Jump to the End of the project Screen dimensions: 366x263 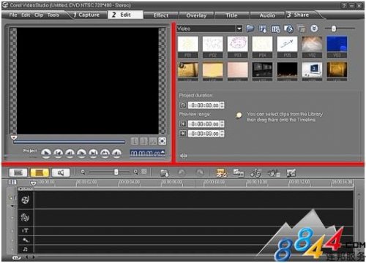93,153
